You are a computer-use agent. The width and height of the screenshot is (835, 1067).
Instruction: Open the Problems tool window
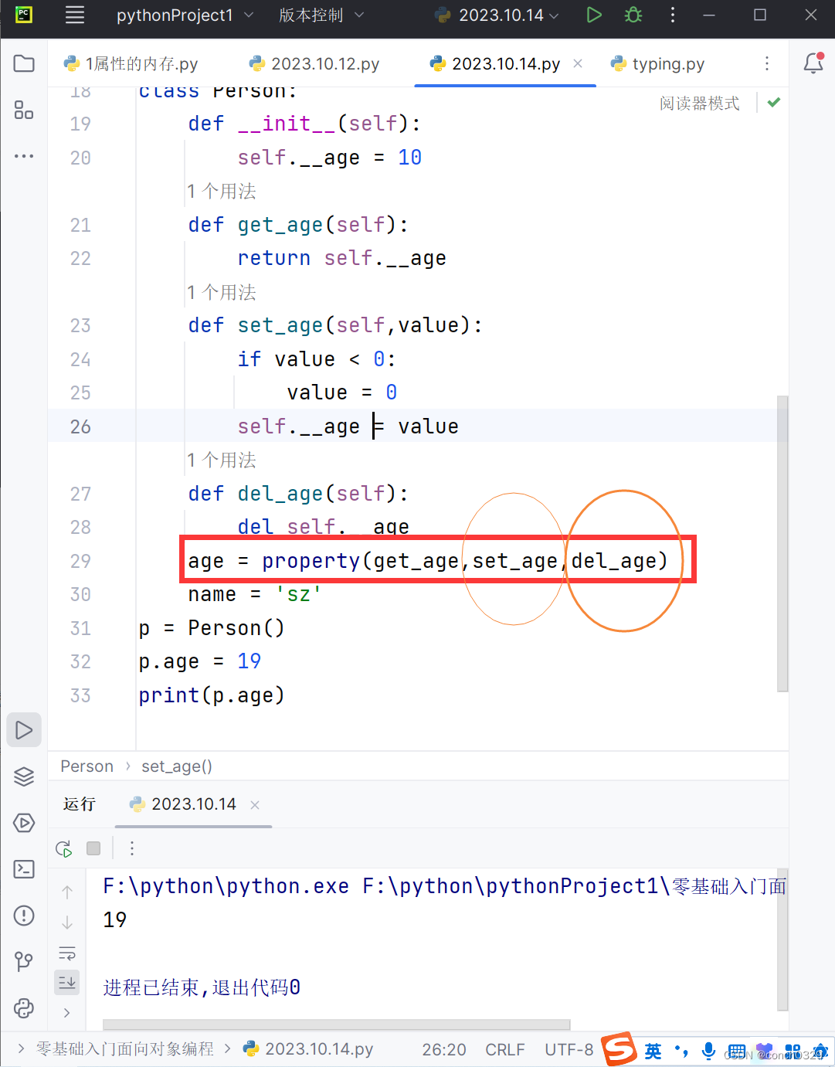tap(24, 916)
